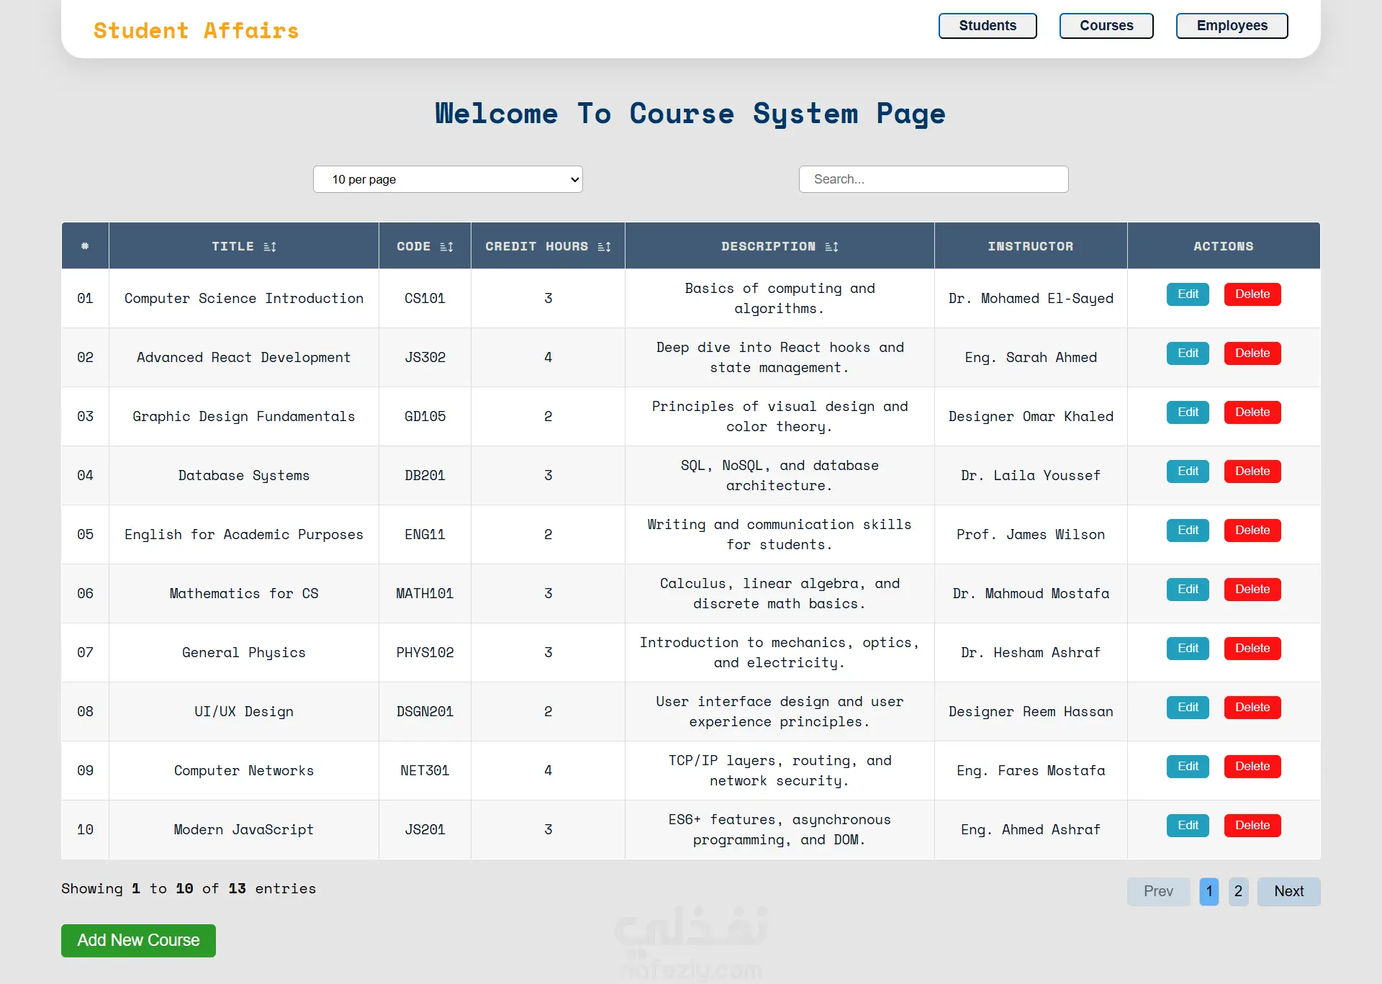
Task: Sort table by Title column icon
Action: pyautogui.click(x=270, y=247)
